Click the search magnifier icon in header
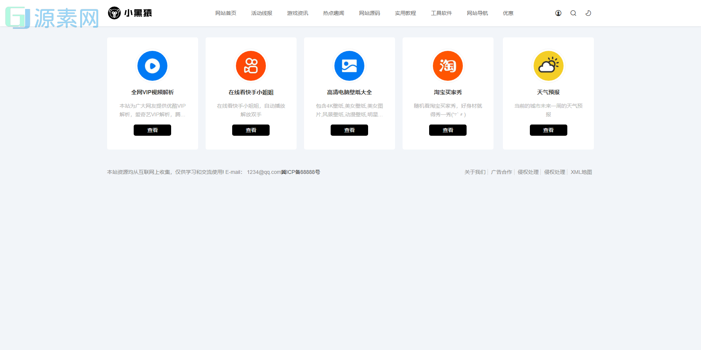This screenshot has width=701, height=350. [x=573, y=13]
